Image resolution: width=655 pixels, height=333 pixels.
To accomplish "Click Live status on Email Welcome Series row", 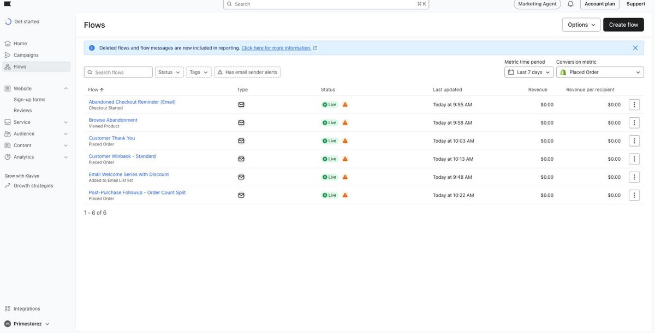I will pos(330,177).
